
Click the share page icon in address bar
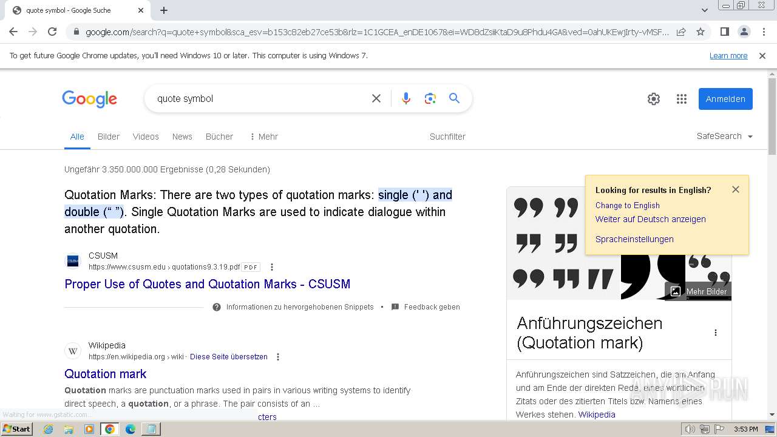(x=681, y=32)
